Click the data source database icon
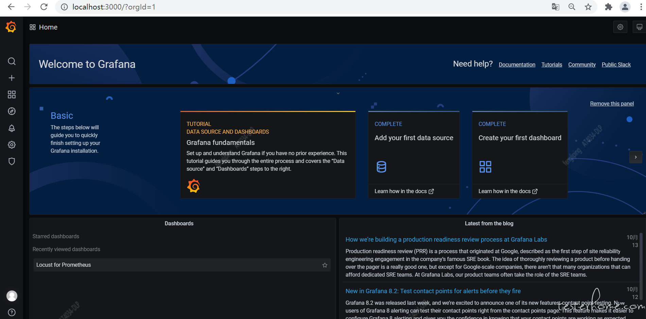 click(x=381, y=167)
